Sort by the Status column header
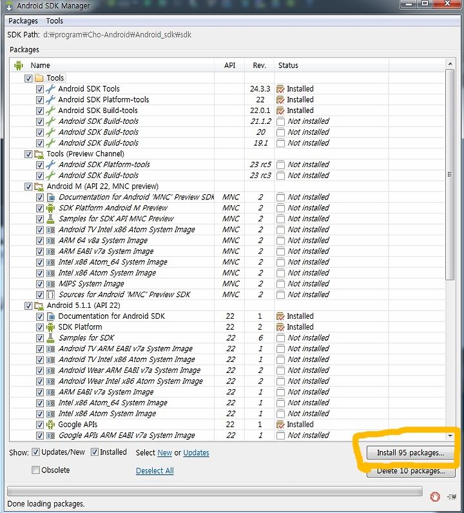Viewport: 464px width, 513px height. [x=332, y=65]
